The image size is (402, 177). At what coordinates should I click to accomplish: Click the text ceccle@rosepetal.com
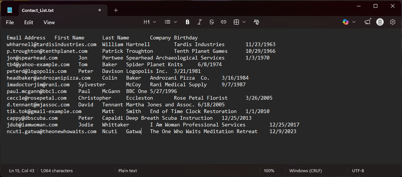point(37,98)
